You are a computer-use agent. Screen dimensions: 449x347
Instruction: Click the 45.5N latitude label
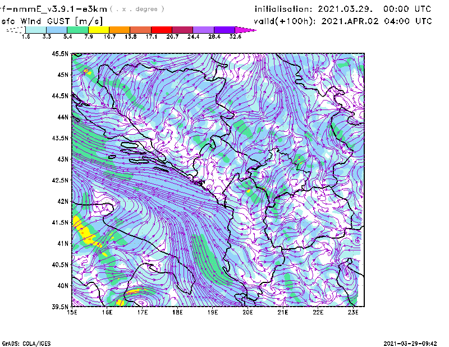point(60,53)
